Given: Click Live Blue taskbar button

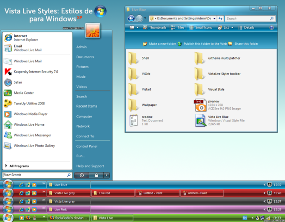Looking at the screenshot, I should [68, 185].
